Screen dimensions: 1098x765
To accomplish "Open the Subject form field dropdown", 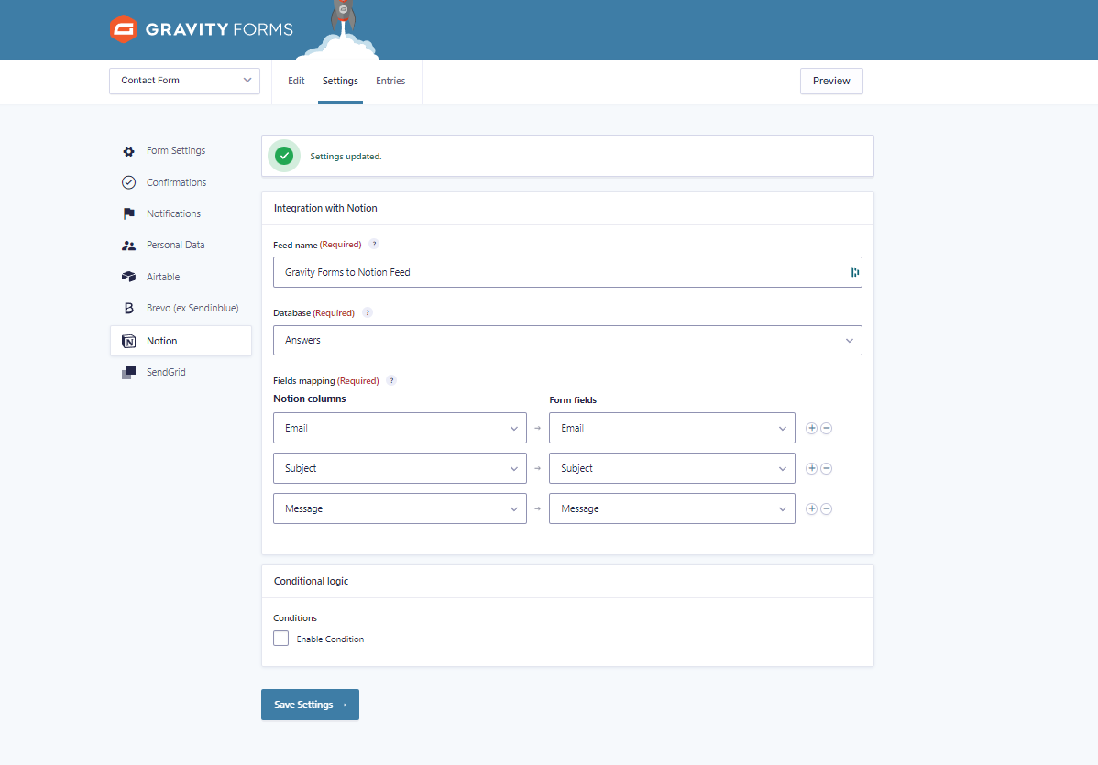I will (x=672, y=468).
